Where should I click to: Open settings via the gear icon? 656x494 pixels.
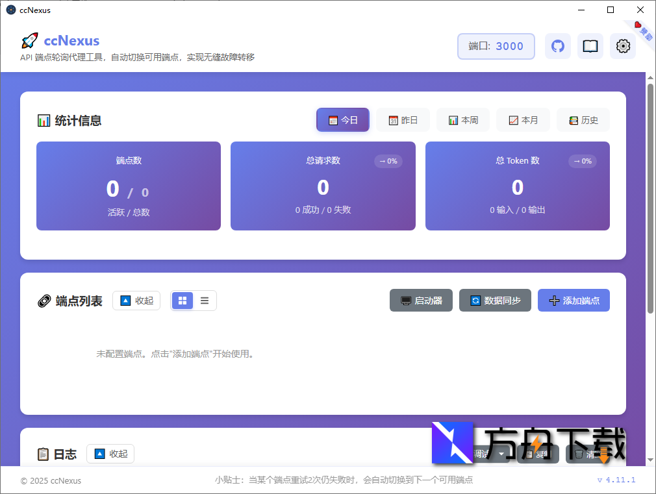[x=622, y=46]
